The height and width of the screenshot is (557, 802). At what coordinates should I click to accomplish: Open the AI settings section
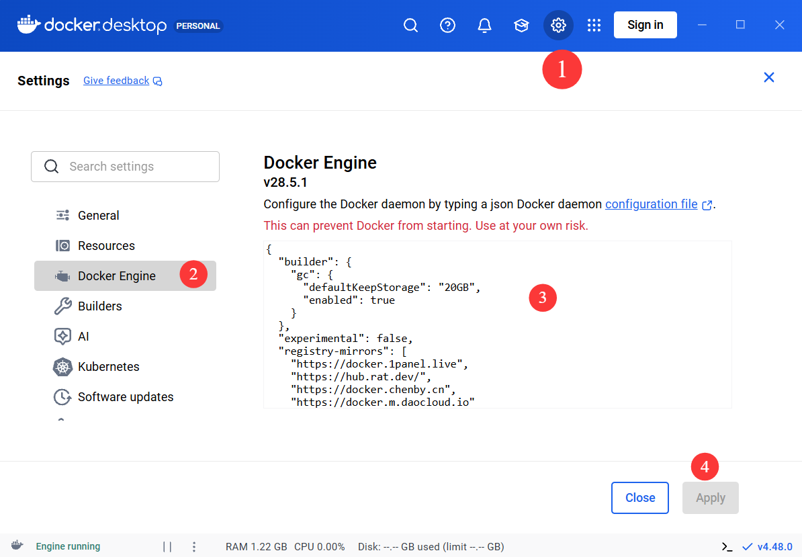[126, 336]
